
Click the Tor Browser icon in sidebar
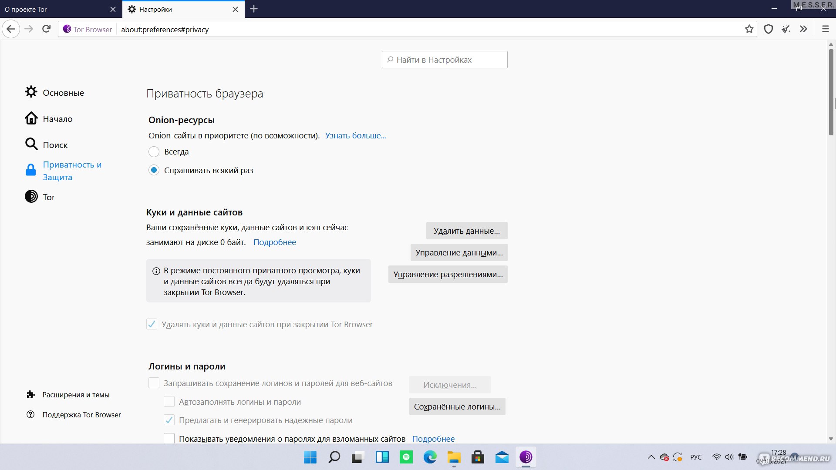(31, 196)
